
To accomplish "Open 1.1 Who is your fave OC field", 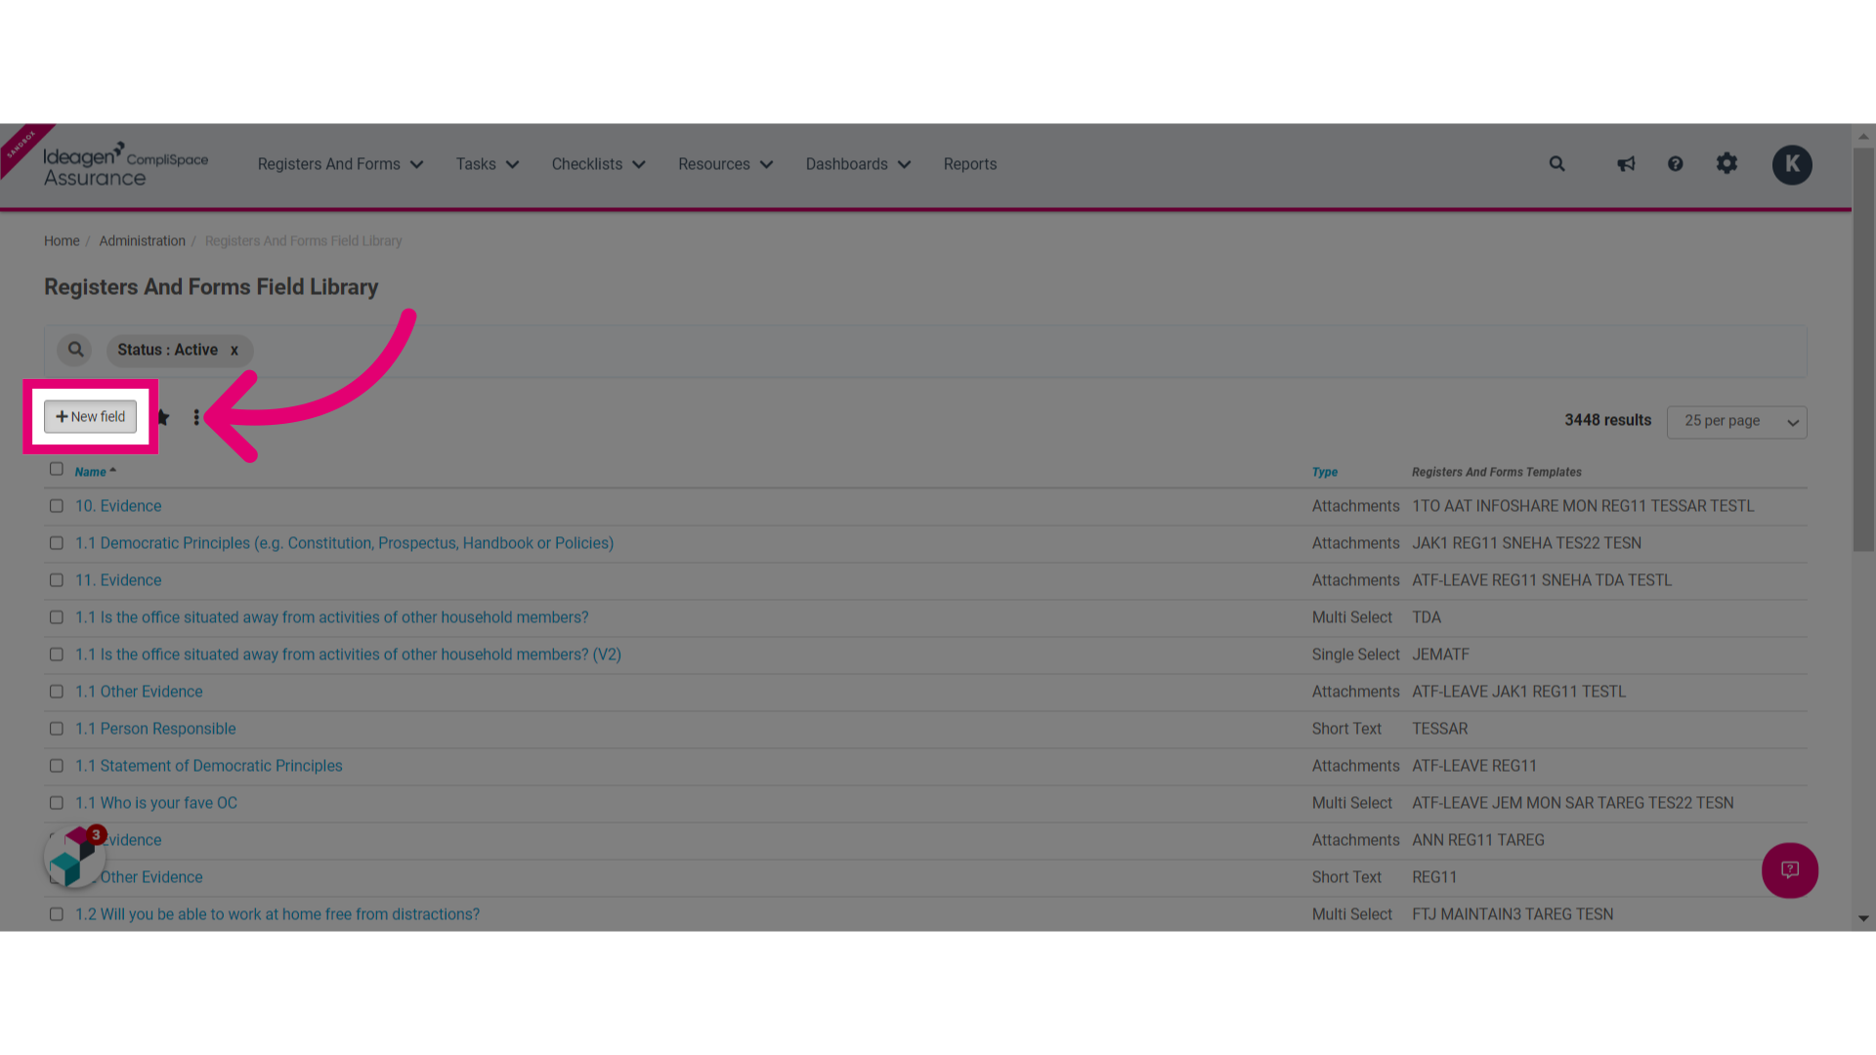I will [156, 803].
